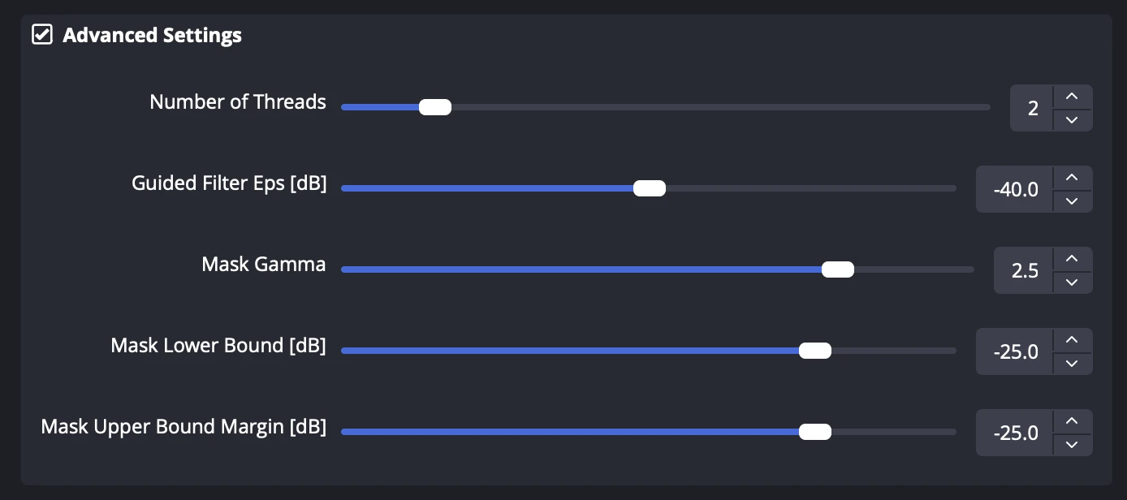Decrement Guided Filter Eps value
This screenshot has width=1127, height=500.
click(x=1072, y=200)
